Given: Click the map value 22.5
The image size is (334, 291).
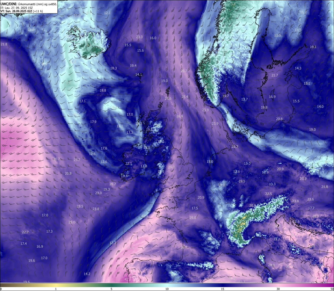Looking at the screenshot, I should (269, 194).
